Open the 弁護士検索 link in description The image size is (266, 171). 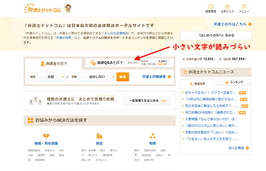point(63,38)
